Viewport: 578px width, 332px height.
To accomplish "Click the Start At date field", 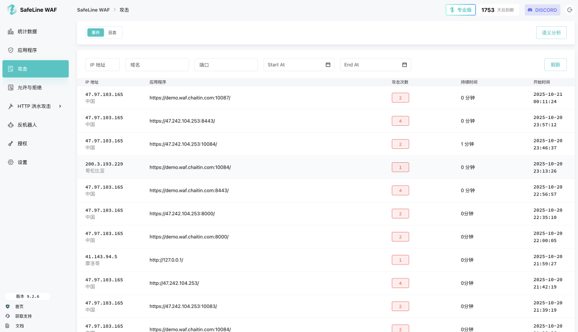I will click(x=299, y=65).
